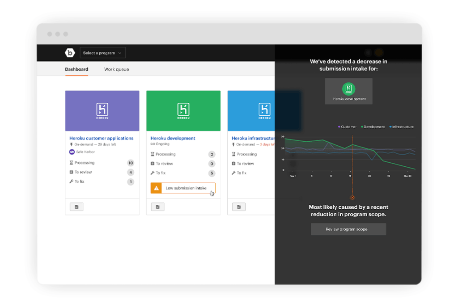Switch to the Dashboard tab
The width and height of the screenshot is (458, 308).
click(x=76, y=69)
